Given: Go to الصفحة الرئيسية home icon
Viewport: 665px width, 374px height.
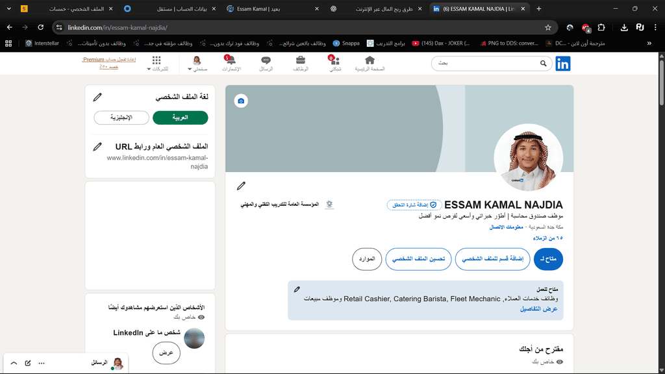Looking at the screenshot, I should click(x=370, y=64).
